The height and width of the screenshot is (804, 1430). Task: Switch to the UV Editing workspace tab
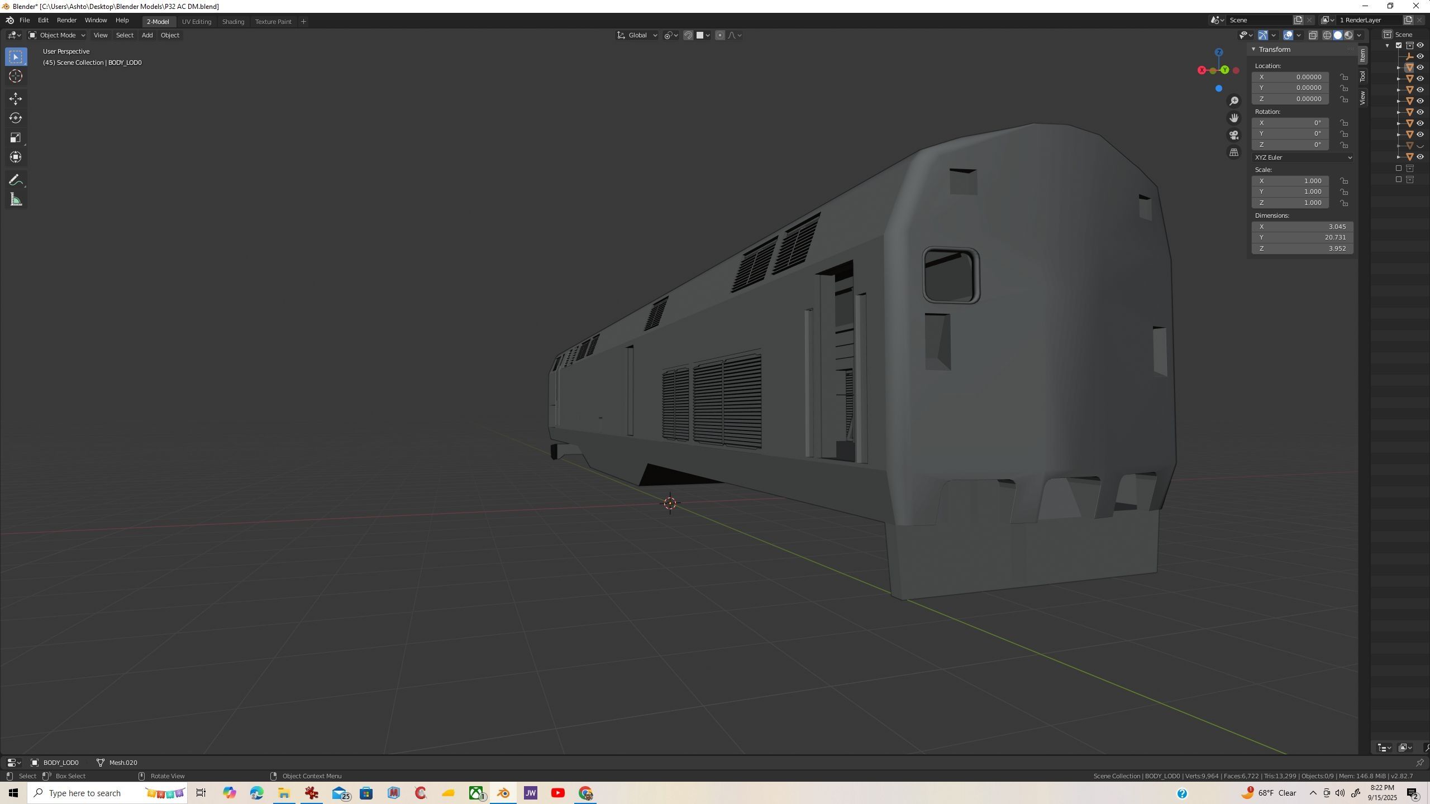pyautogui.click(x=197, y=21)
